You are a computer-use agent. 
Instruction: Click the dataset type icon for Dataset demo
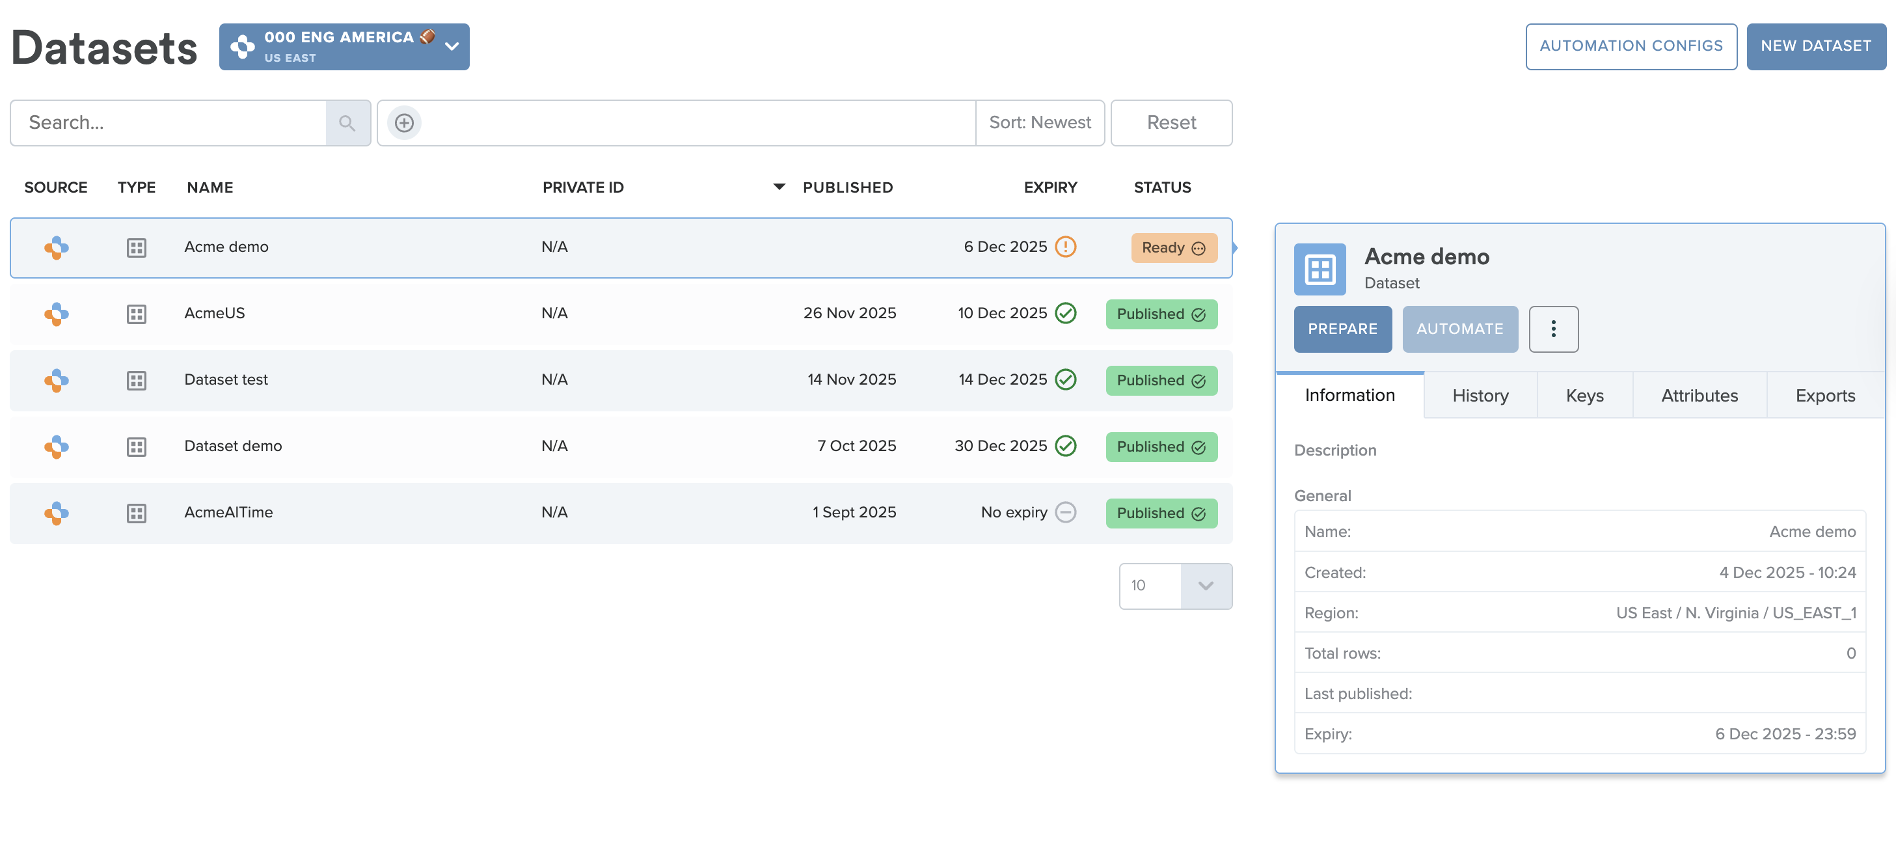tap(136, 446)
